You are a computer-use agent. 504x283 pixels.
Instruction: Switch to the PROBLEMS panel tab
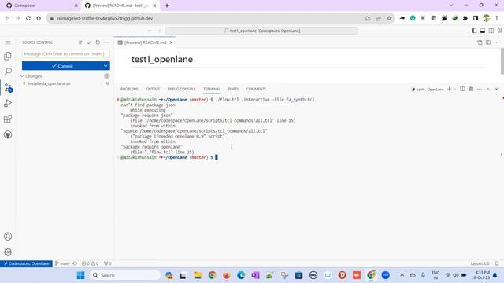coord(129,89)
